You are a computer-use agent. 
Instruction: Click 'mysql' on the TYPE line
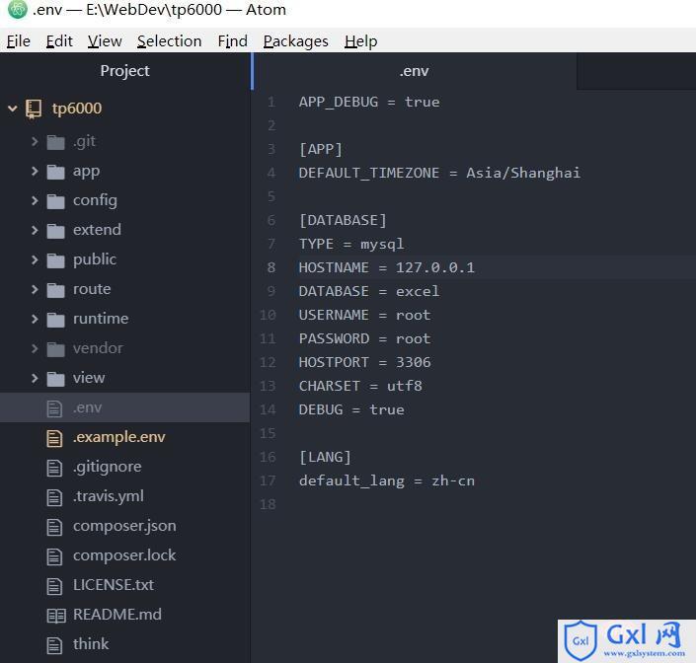pyautogui.click(x=382, y=245)
